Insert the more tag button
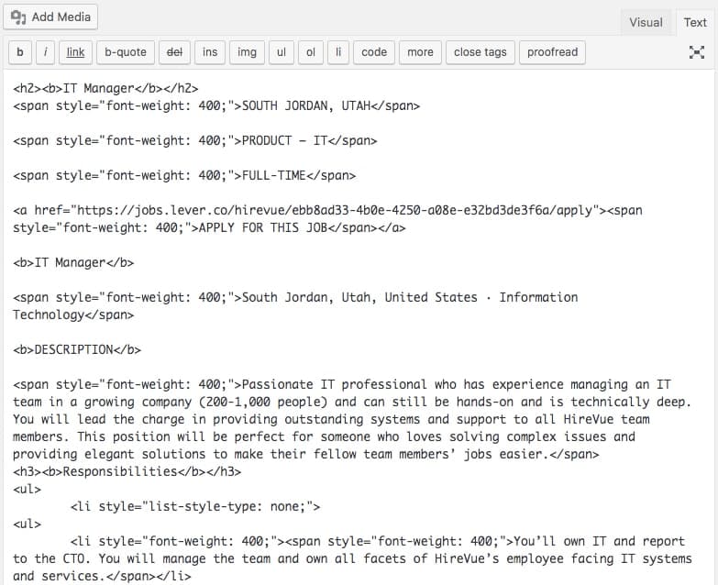Image resolution: width=718 pixels, height=585 pixels. tap(420, 52)
